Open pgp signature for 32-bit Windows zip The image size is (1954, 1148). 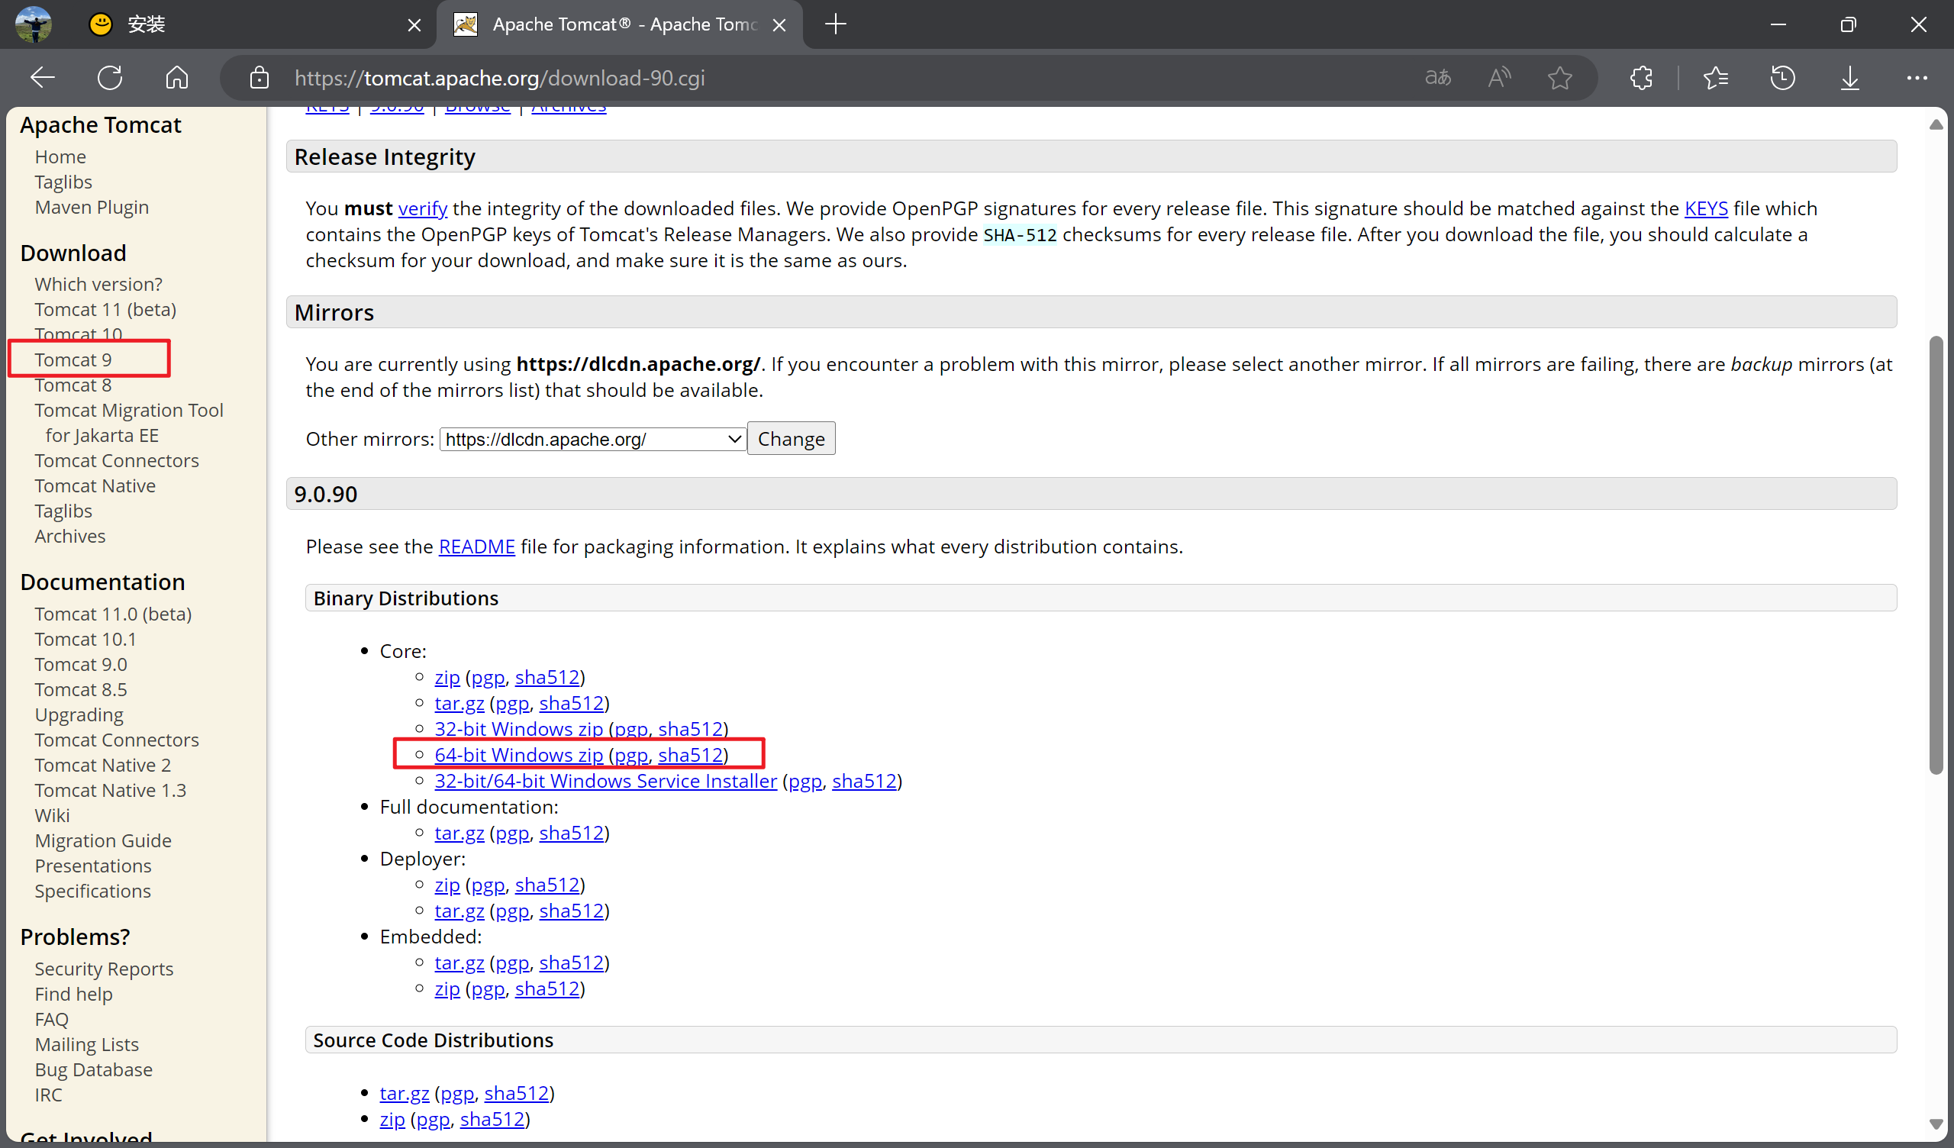point(631,729)
